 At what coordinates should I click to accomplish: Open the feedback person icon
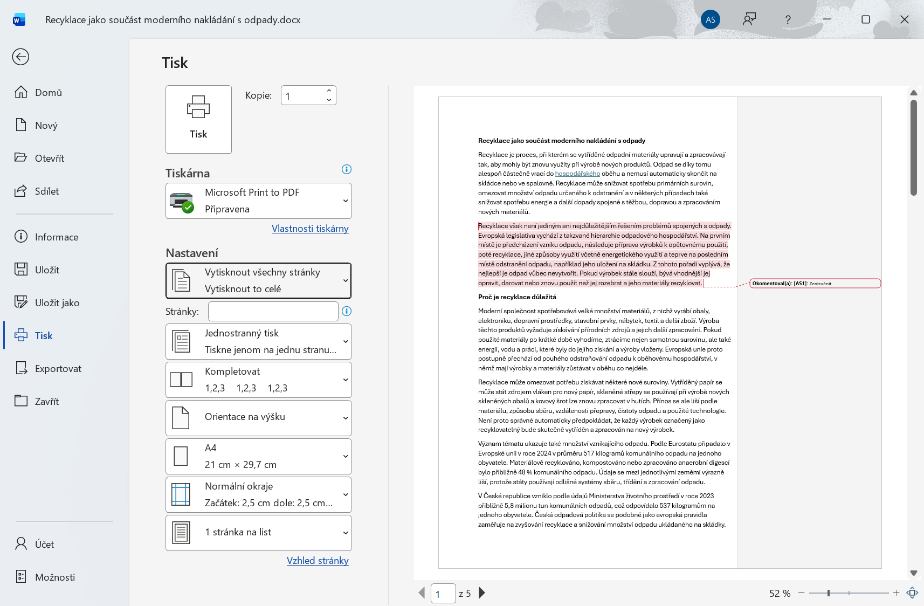coord(749,19)
